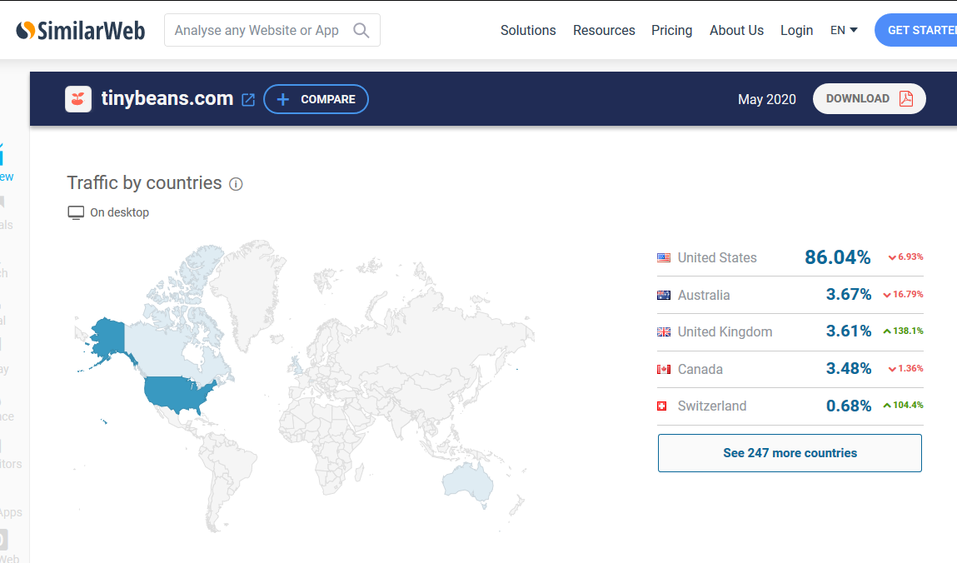Click the PDF icon in Download button

tap(906, 99)
